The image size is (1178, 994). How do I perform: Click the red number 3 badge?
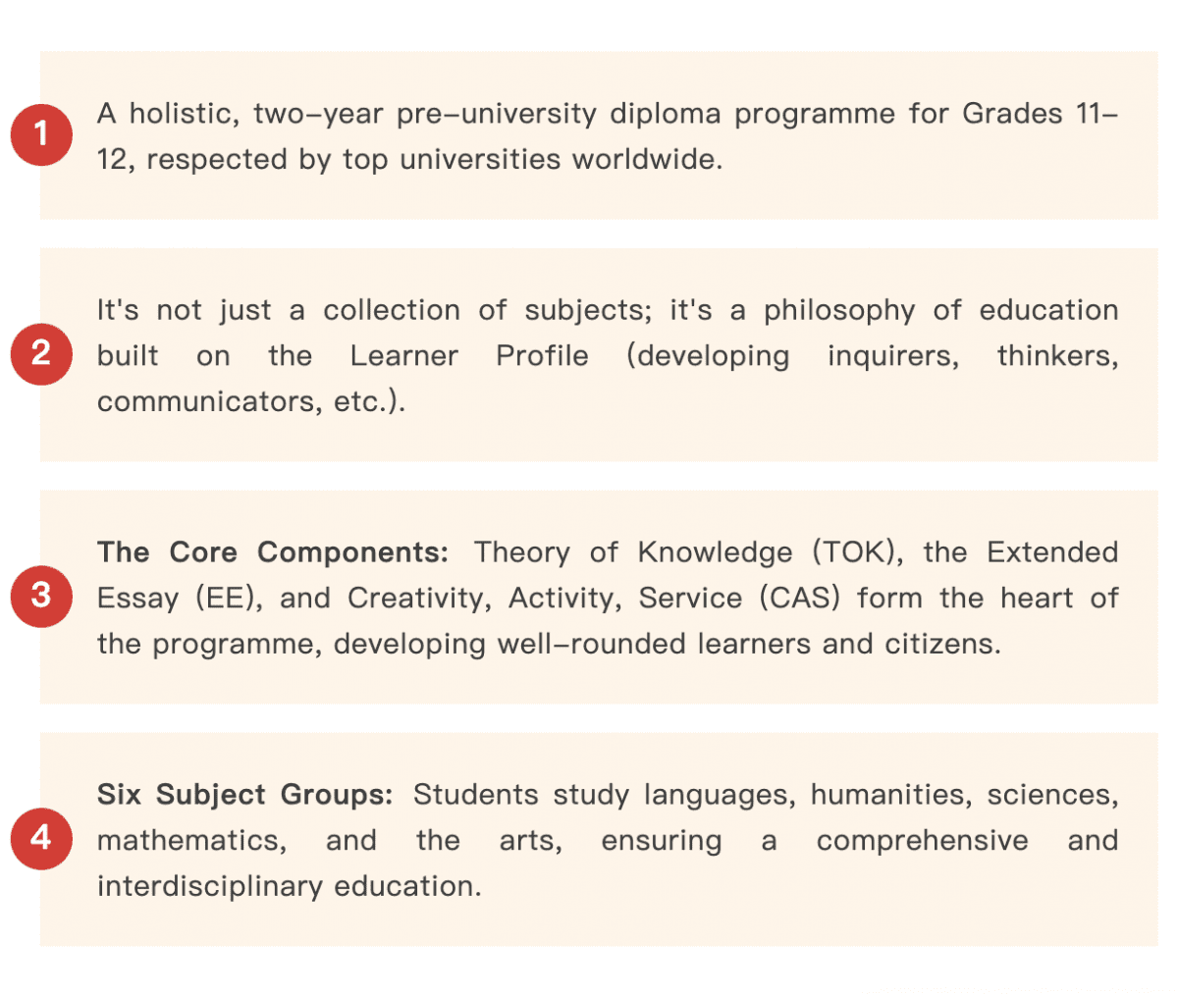click(x=41, y=596)
